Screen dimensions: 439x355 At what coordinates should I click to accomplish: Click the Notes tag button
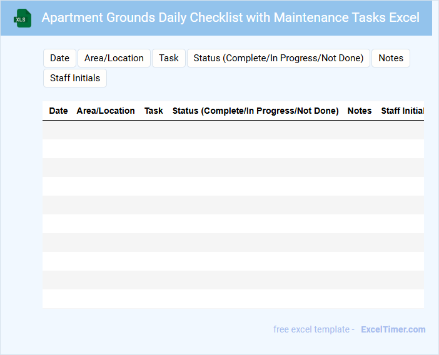pos(391,58)
